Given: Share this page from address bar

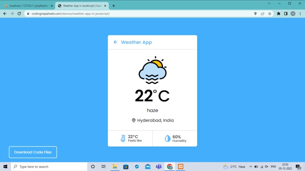Looking at the screenshot, I should pyautogui.click(x=263, y=14).
